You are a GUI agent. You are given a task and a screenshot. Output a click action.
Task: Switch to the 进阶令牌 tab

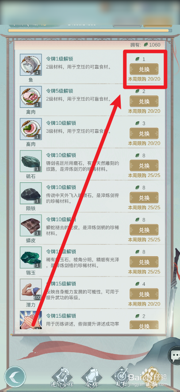click(62, 377)
